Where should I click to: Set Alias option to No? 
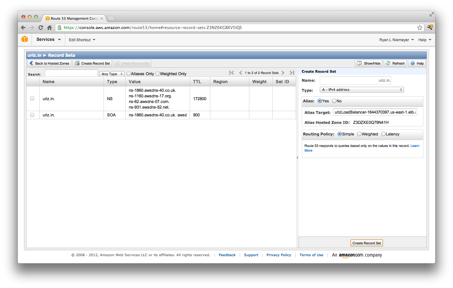(x=334, y=101)
